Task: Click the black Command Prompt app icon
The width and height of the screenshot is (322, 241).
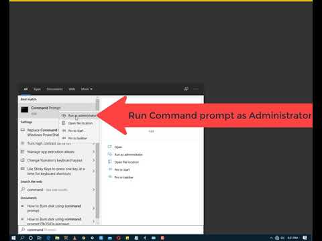Action: pos(25,110)
